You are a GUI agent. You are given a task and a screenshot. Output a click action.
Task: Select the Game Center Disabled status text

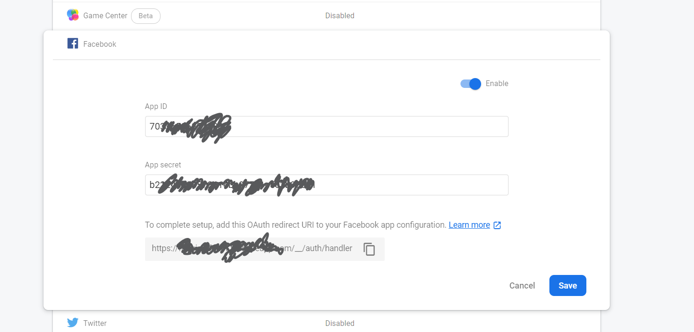pos(340,15)
